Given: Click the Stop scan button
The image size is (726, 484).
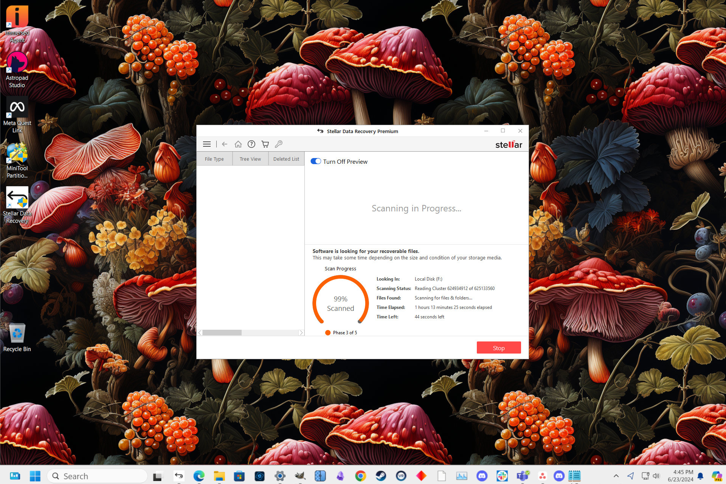Looking at the screenshot, I should 498,348.
